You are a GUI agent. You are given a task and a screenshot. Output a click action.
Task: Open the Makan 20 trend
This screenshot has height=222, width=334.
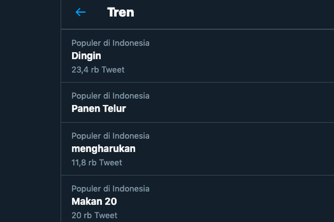(x=94, y=201)
